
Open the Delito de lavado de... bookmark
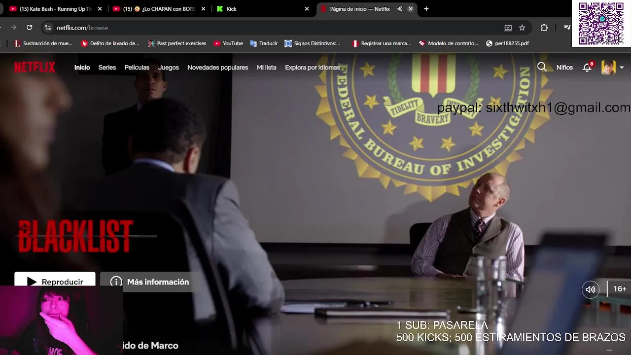click(x=110, y=43)
